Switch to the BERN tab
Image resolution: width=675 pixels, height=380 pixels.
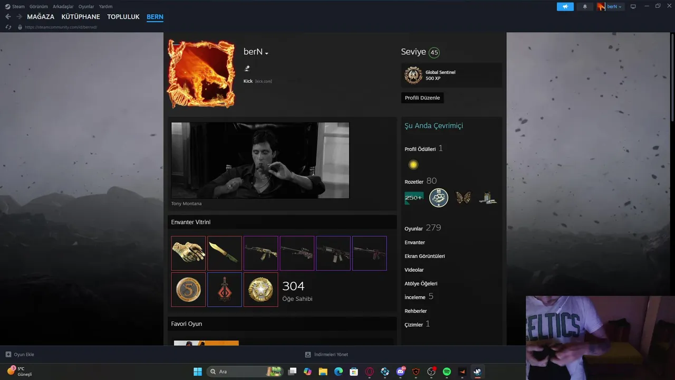coord(155,17)
